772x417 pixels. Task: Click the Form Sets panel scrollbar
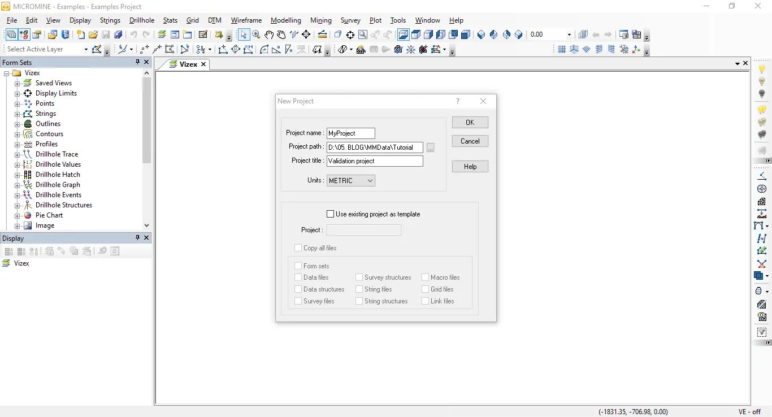(x=147, y=120)
